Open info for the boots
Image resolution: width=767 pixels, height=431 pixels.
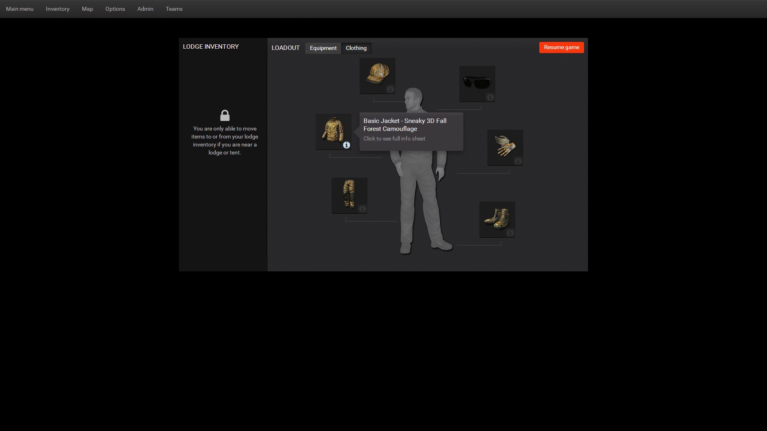point(510,233)
